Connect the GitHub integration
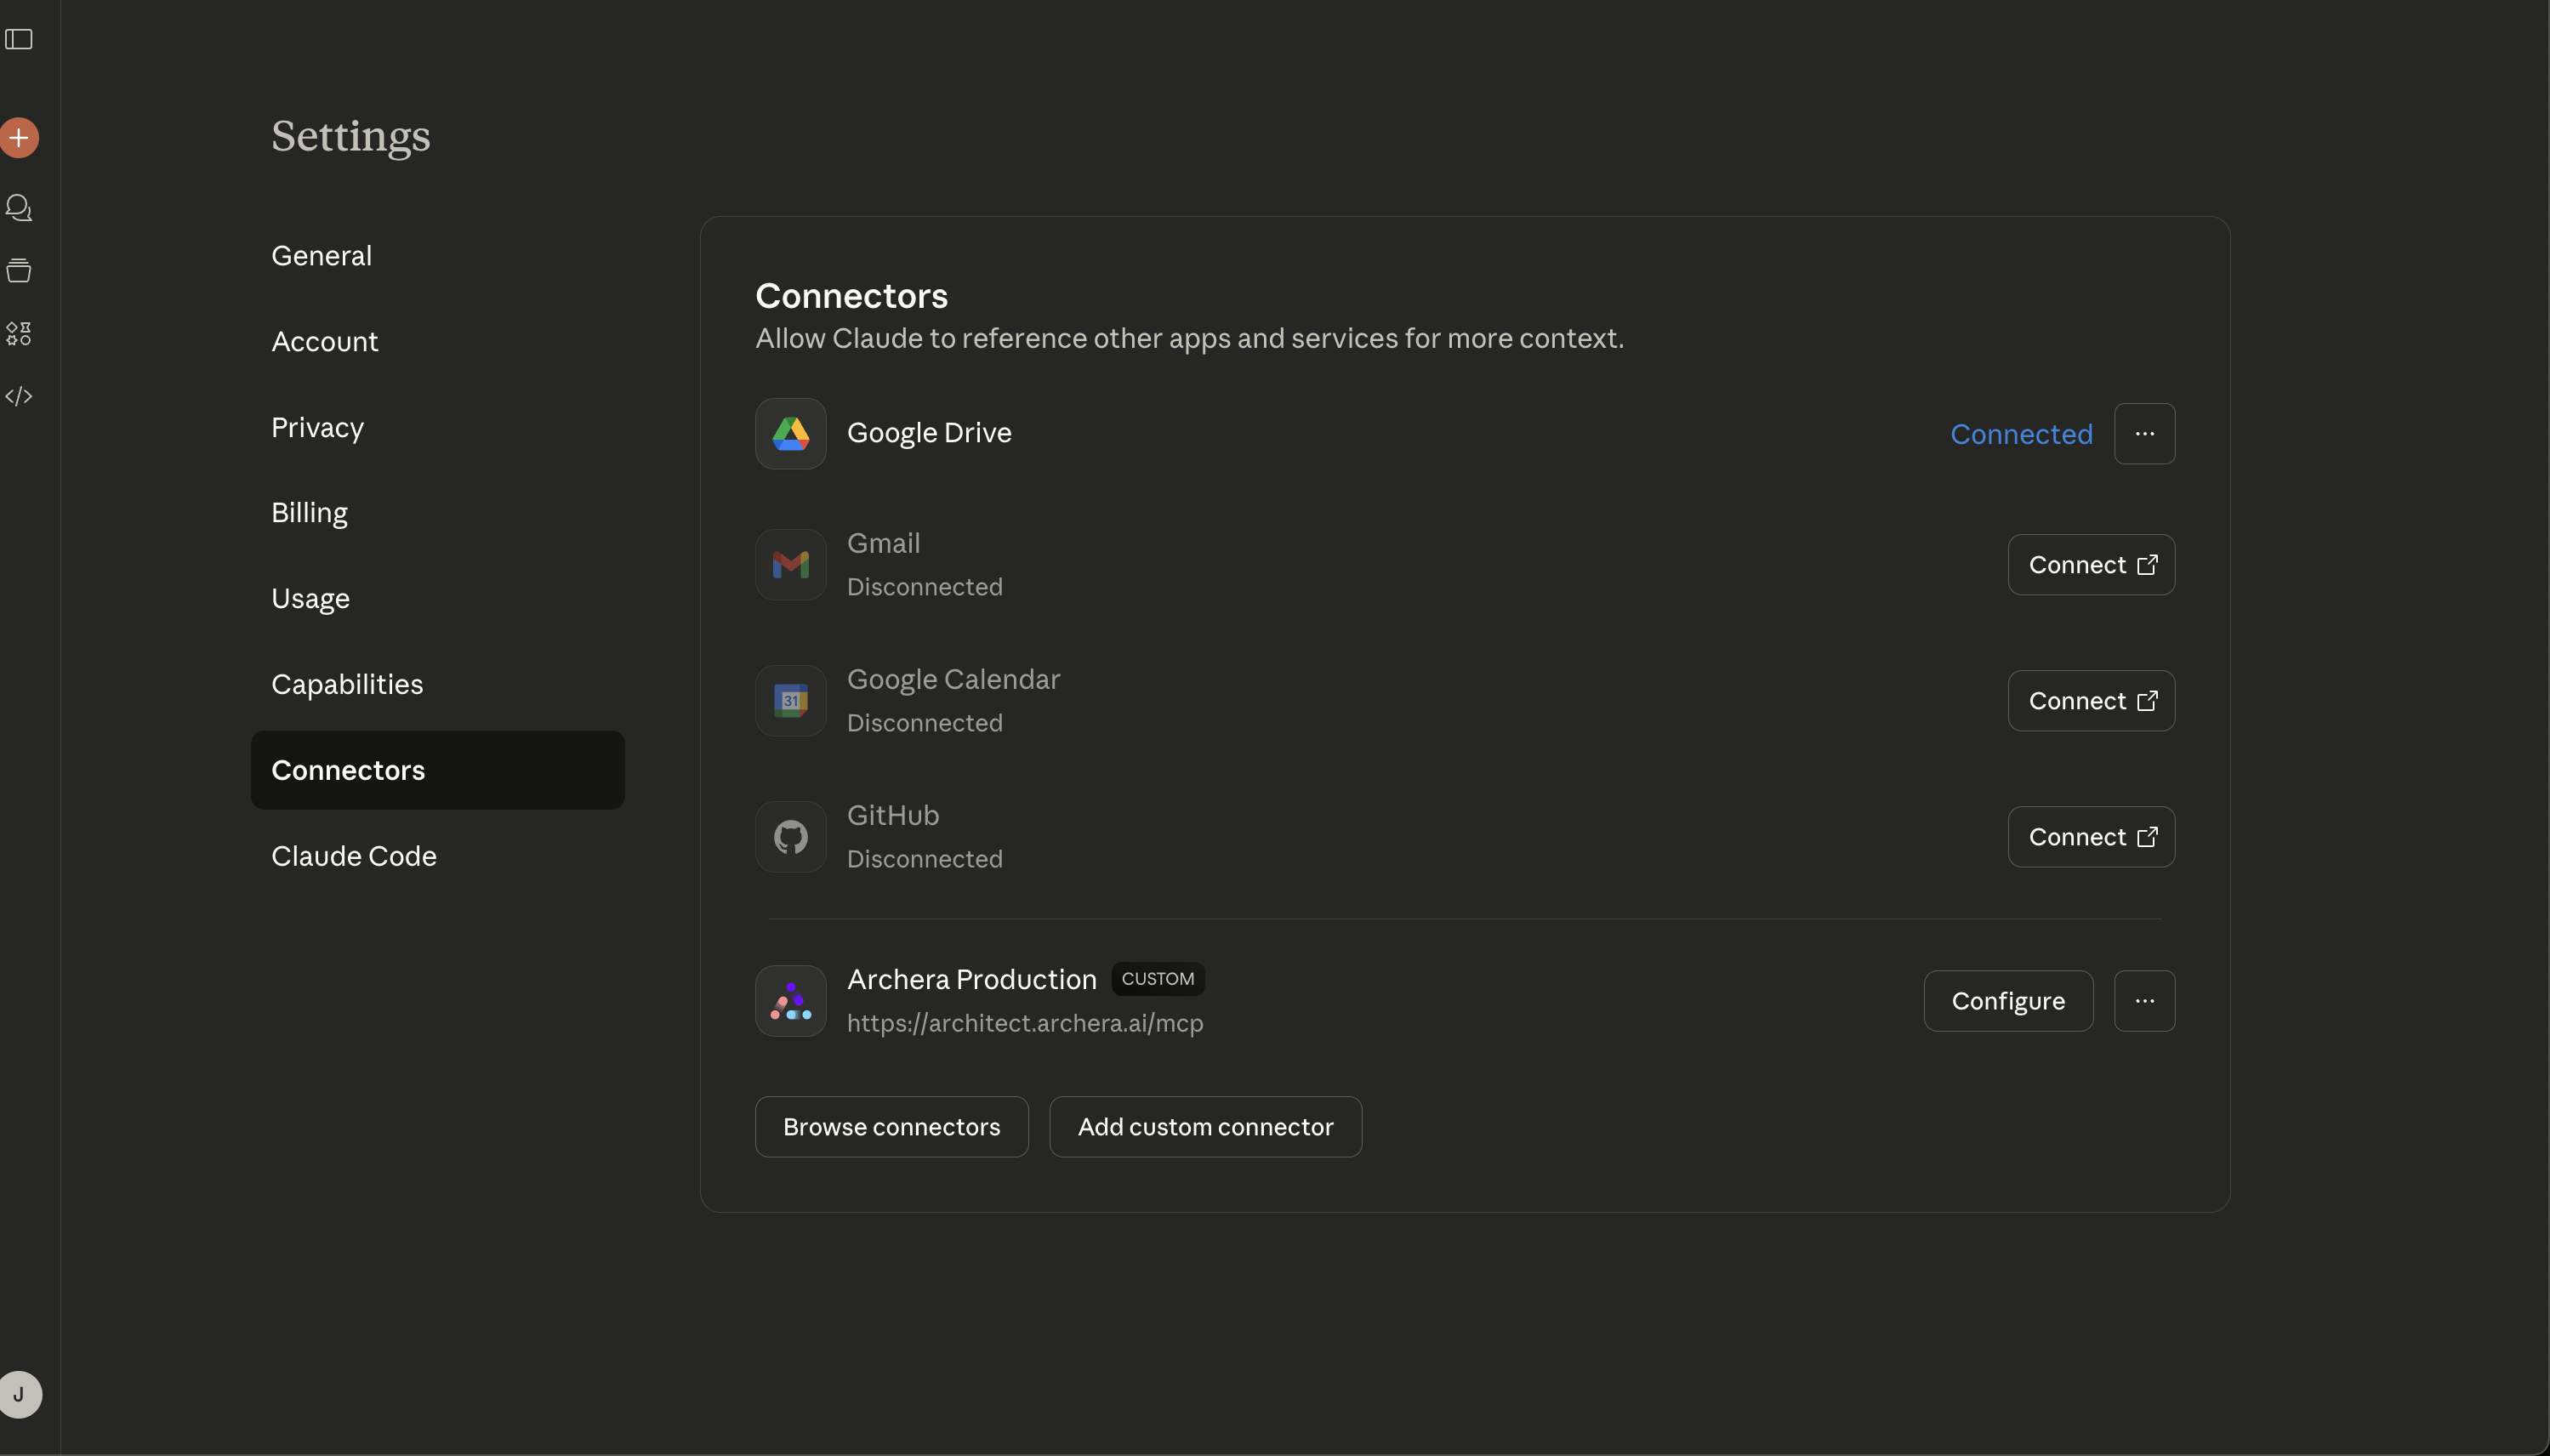This screenshot has height=1456, width=2550. 2091,836
